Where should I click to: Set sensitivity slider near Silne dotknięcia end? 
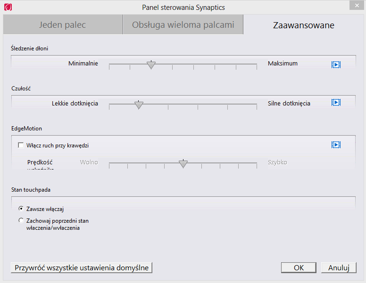click(x=257, y=104)
